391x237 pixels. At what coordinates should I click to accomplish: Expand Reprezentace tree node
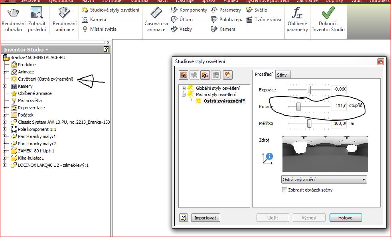coord(4,108)
